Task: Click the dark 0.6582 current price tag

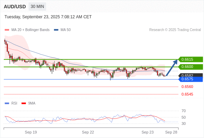Action: [191, 75]
